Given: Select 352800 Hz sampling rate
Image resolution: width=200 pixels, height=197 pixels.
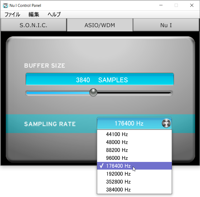Looking at the screenshot, I should [134, 182].
